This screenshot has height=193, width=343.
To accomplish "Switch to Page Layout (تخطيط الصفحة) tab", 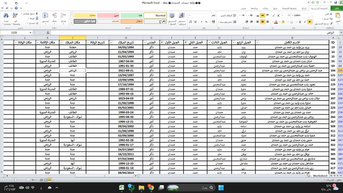I will (289, 8).
